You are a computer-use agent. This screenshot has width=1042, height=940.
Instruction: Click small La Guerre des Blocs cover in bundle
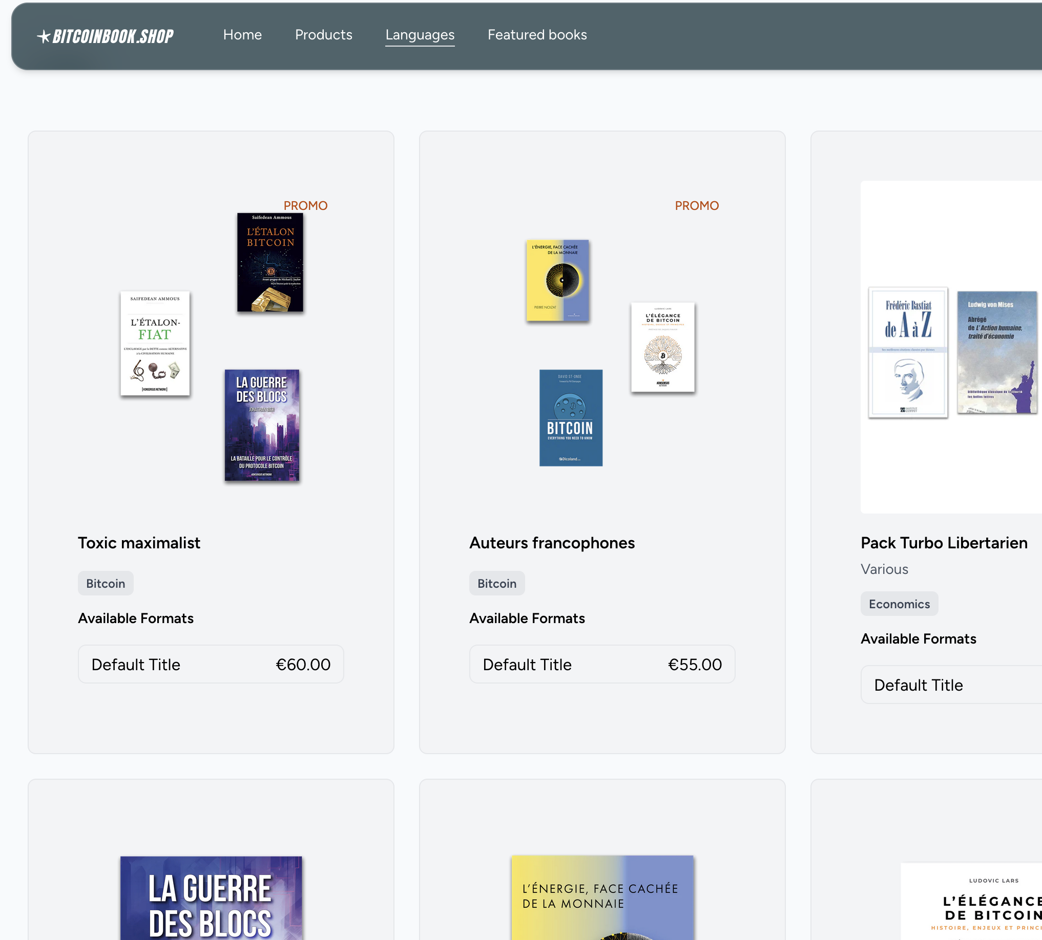[x=262, y=425]
